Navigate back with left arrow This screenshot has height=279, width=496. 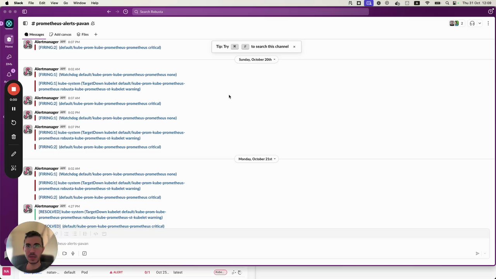tap(109, 12)
